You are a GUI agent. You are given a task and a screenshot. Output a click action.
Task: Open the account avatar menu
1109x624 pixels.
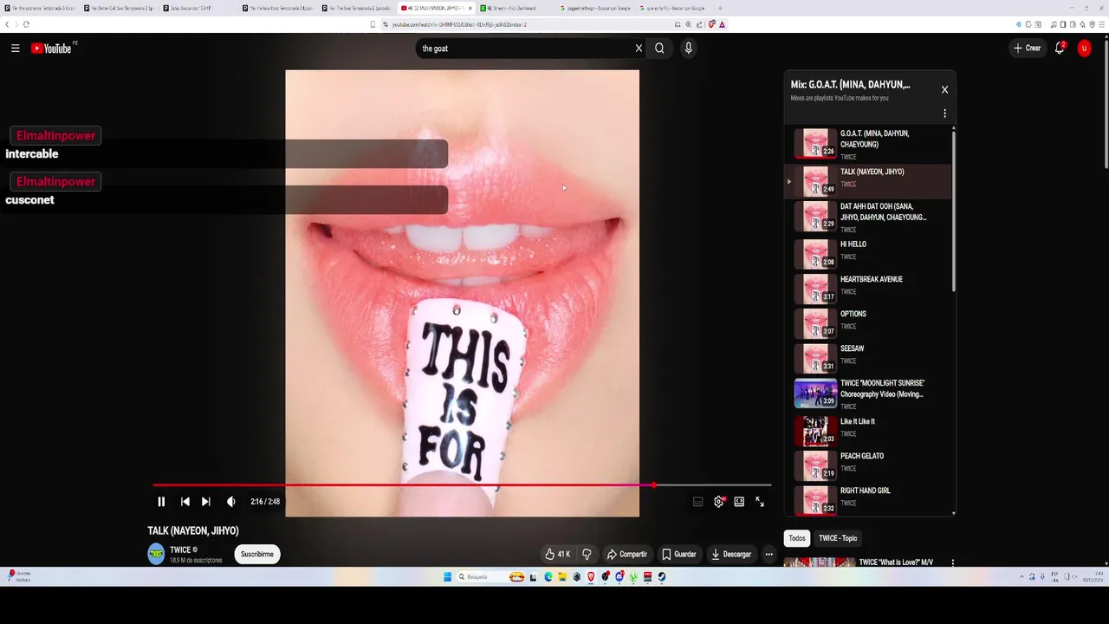coord(1084,49)
